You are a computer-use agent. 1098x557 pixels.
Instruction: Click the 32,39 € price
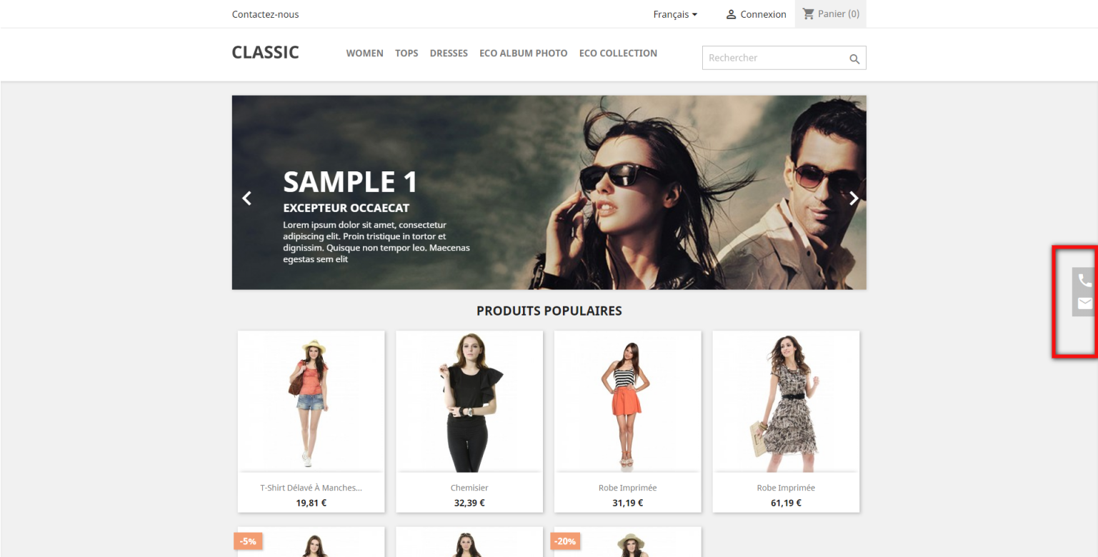tap(469, 503)
